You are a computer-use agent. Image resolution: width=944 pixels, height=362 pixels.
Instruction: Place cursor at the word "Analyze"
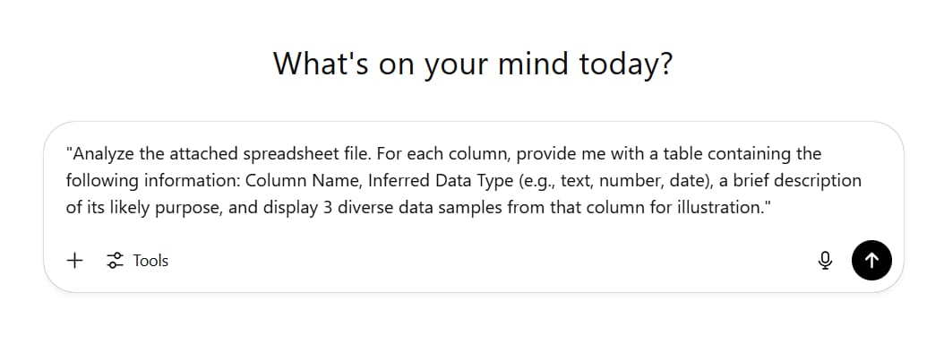[99, 154]
